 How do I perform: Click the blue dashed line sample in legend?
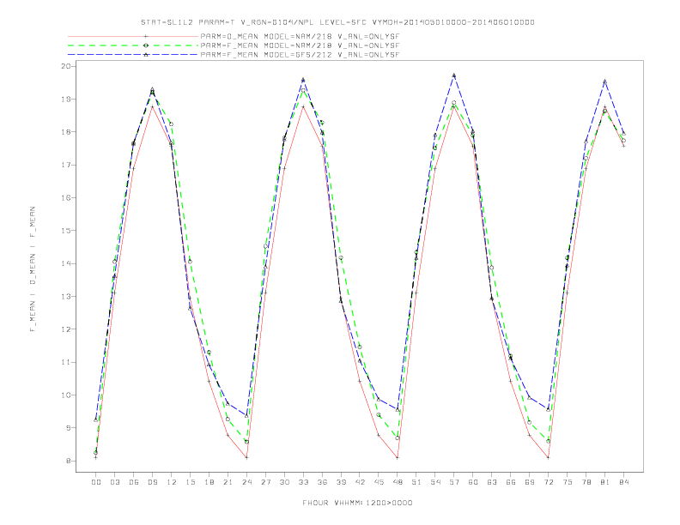[x=133, y=55]
